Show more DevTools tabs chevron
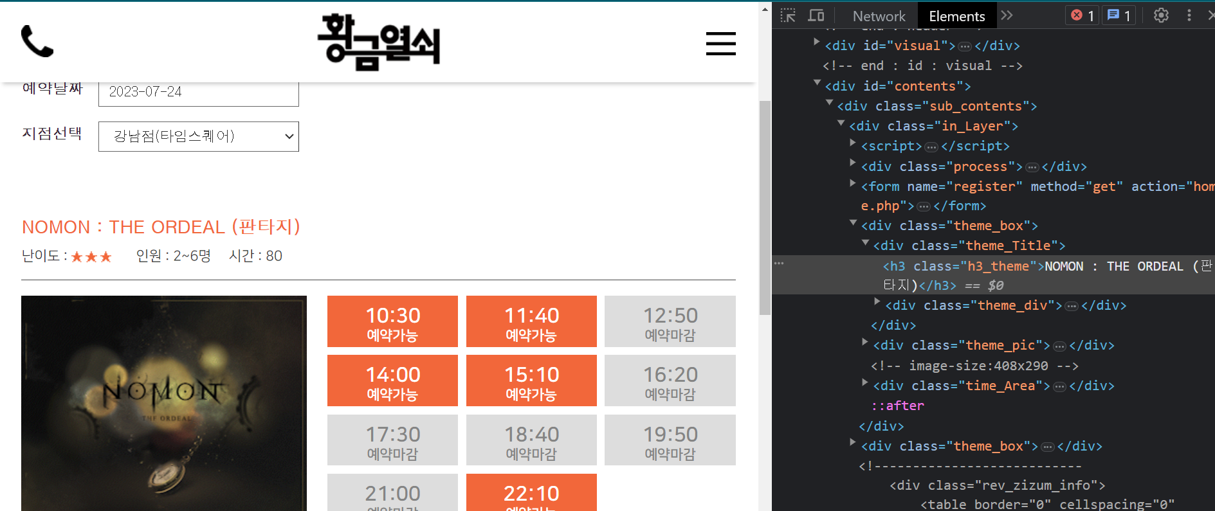Image resolution: width=1215 pixels, height=511 pixels. point(1007,15)
